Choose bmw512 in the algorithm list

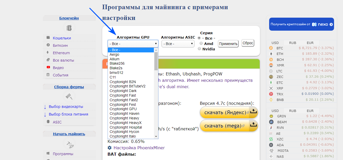click(131, 73)
